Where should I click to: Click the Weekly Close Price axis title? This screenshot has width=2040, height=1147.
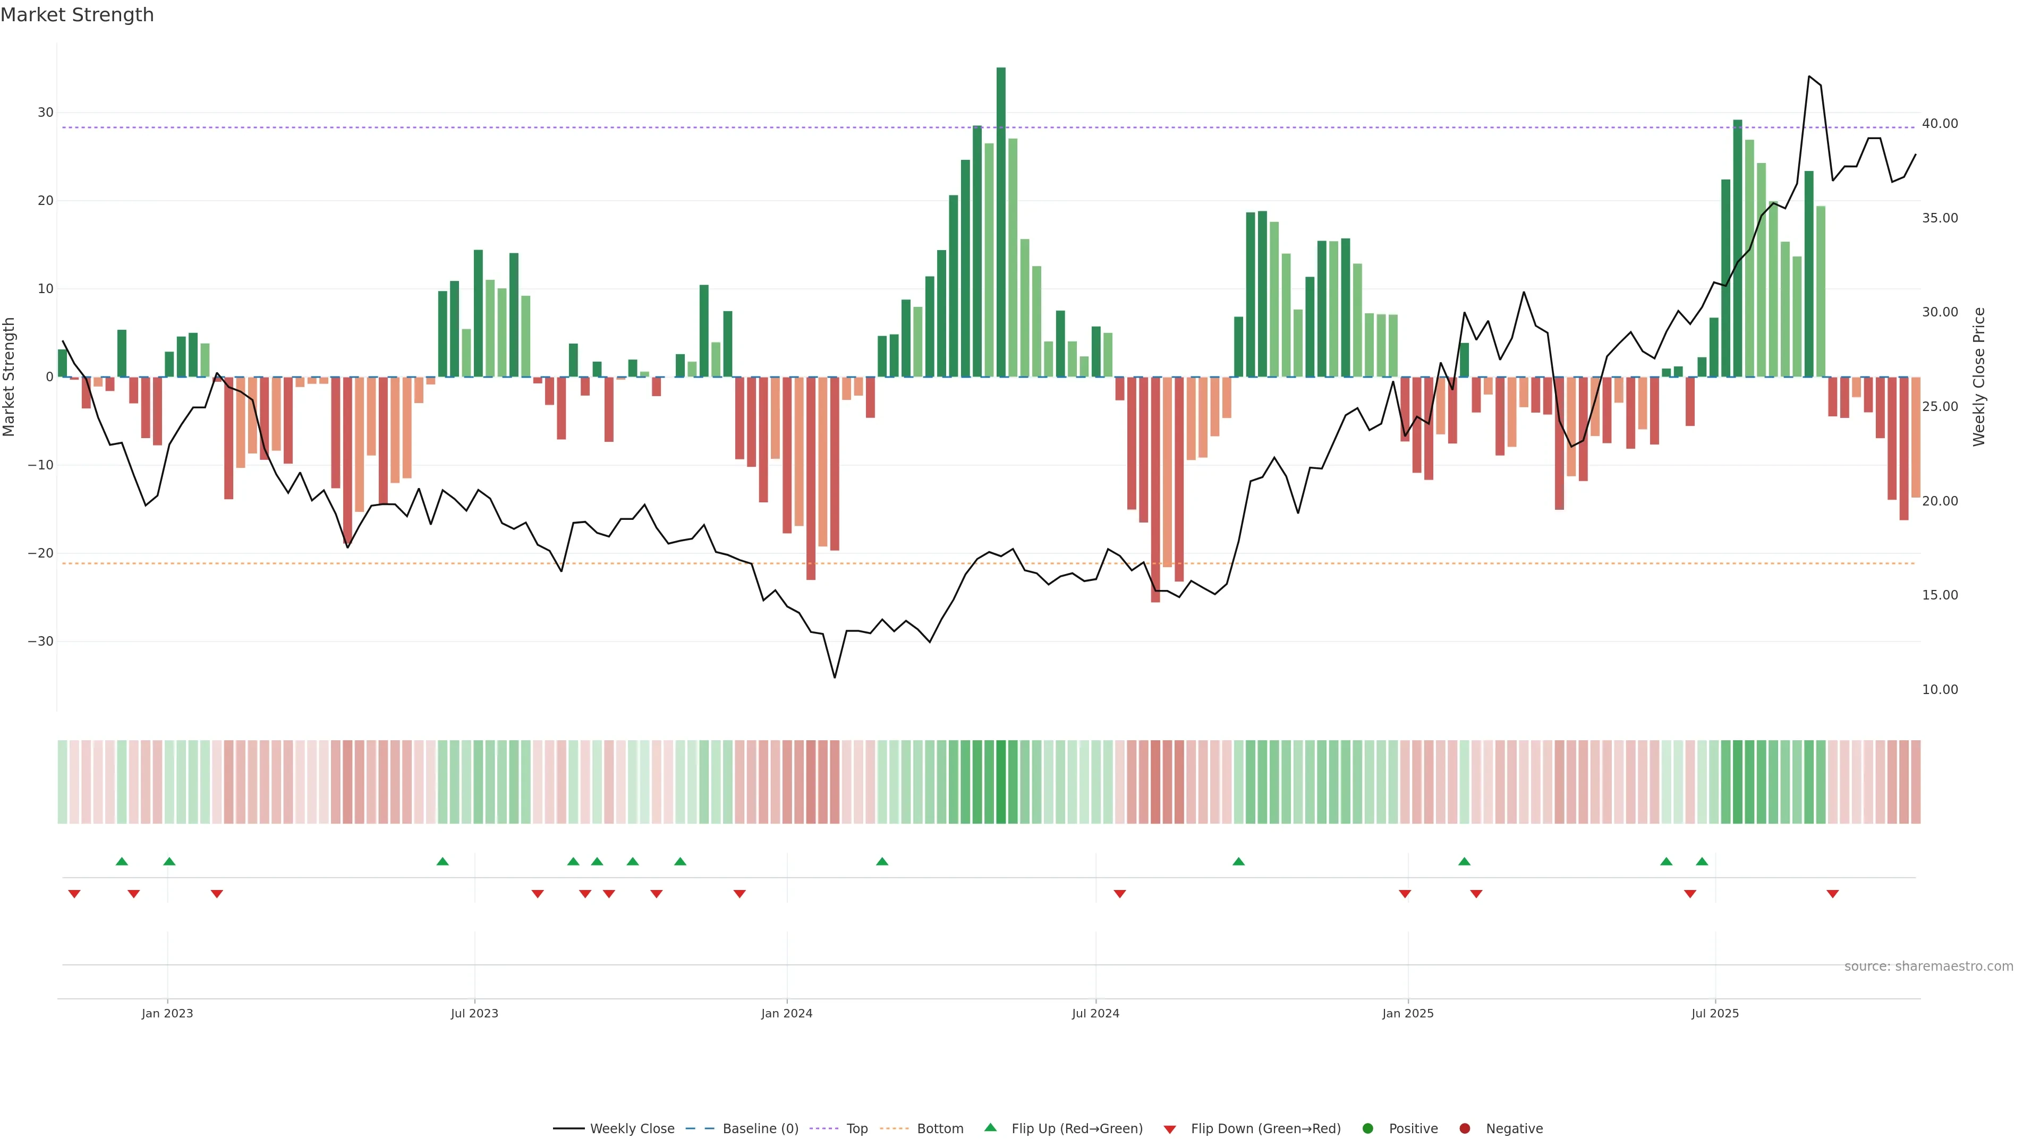[x=1979, y=377]
